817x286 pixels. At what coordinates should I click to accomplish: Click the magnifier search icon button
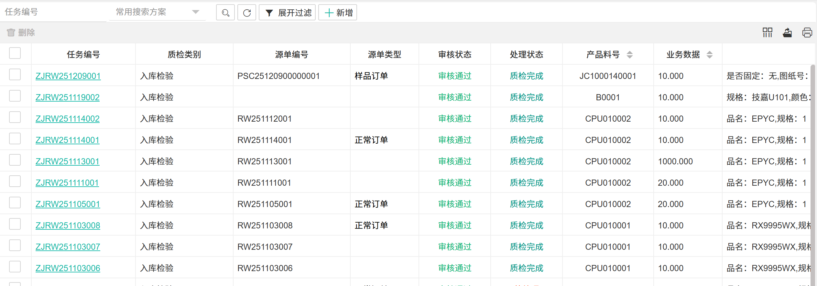click(225, 13)
